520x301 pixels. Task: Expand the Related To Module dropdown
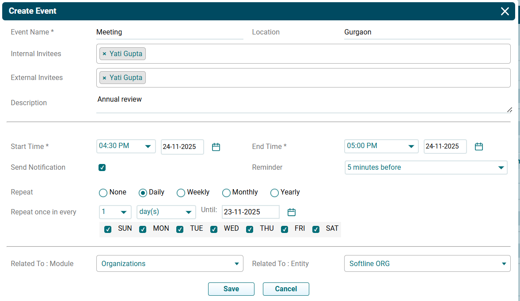pos(170,263)
